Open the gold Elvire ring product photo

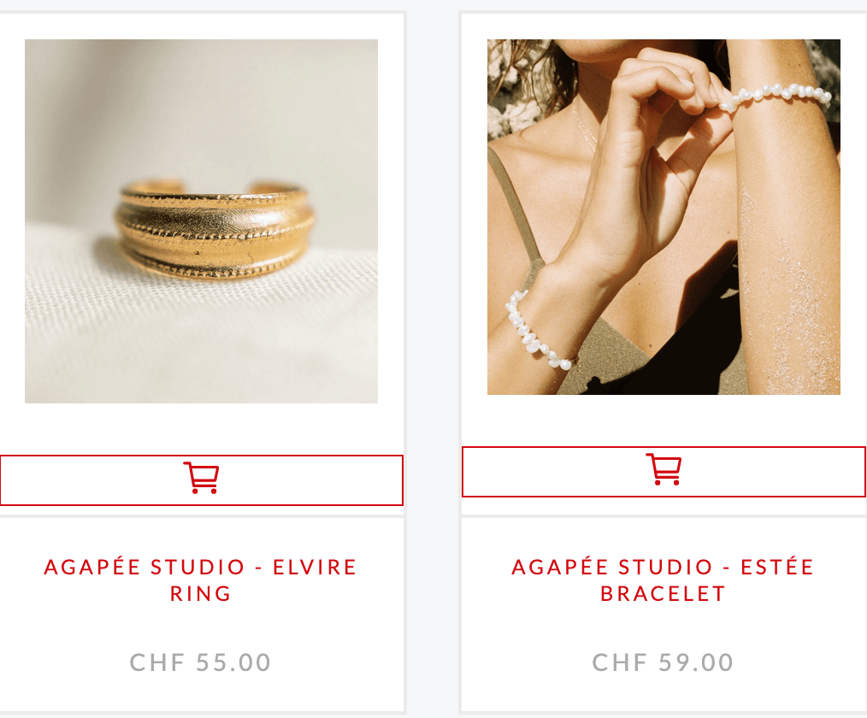tap(201, 221)
